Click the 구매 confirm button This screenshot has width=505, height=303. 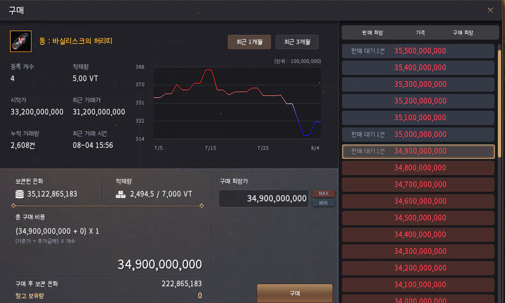tap(295, 293)
